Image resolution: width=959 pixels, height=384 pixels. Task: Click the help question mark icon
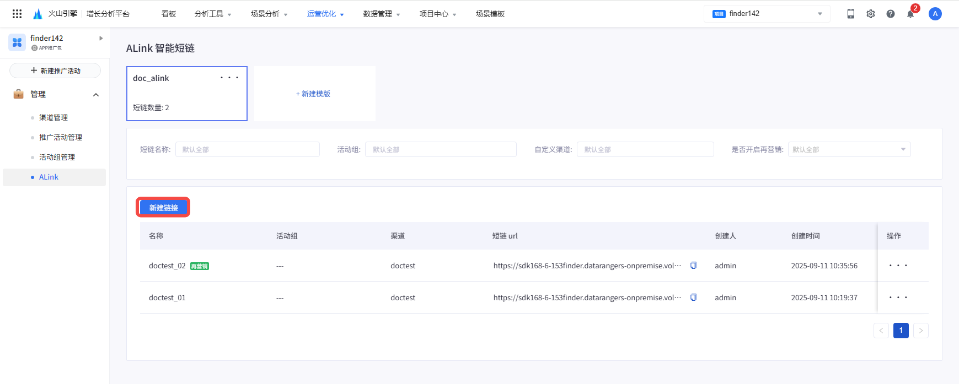tap(890, 14)
